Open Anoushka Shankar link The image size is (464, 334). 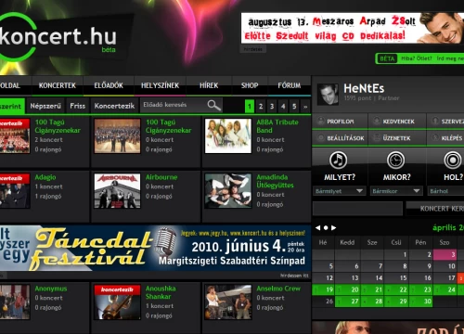click(x=161, y=292)
